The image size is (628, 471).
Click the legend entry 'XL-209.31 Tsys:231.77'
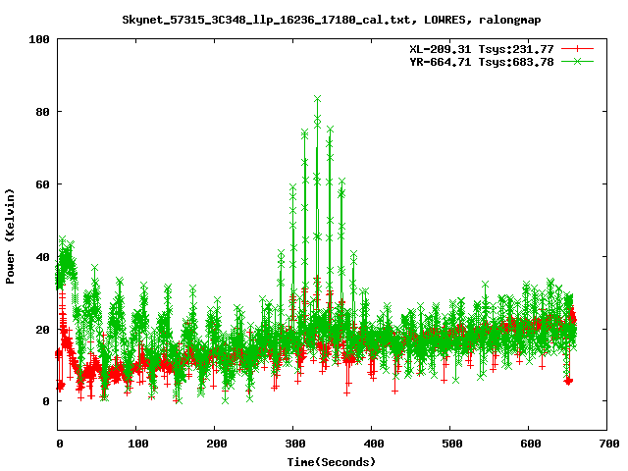(482, 49)
